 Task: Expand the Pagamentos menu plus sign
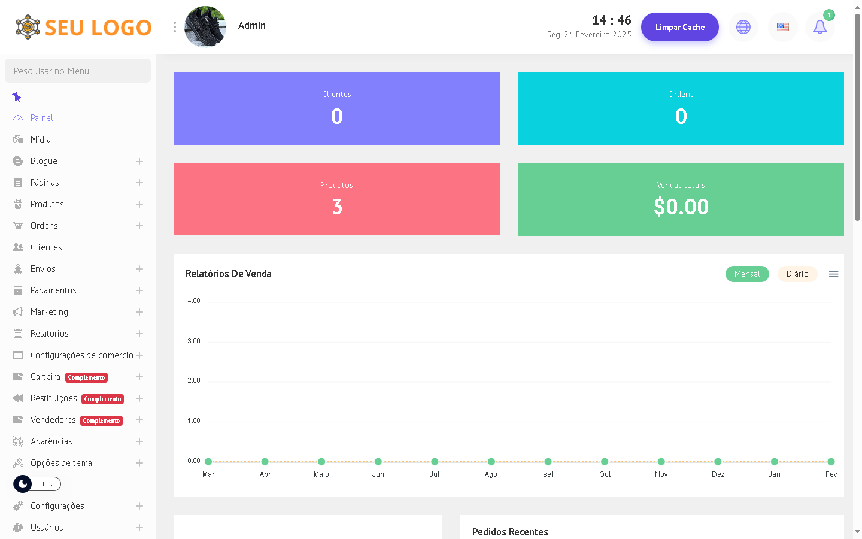tap(139, 290)
